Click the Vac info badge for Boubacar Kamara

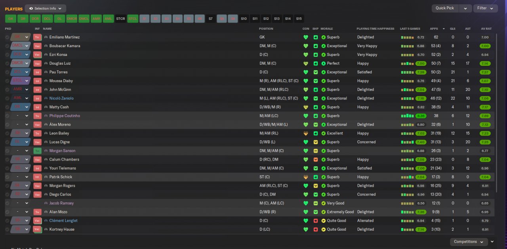(38, 46)
